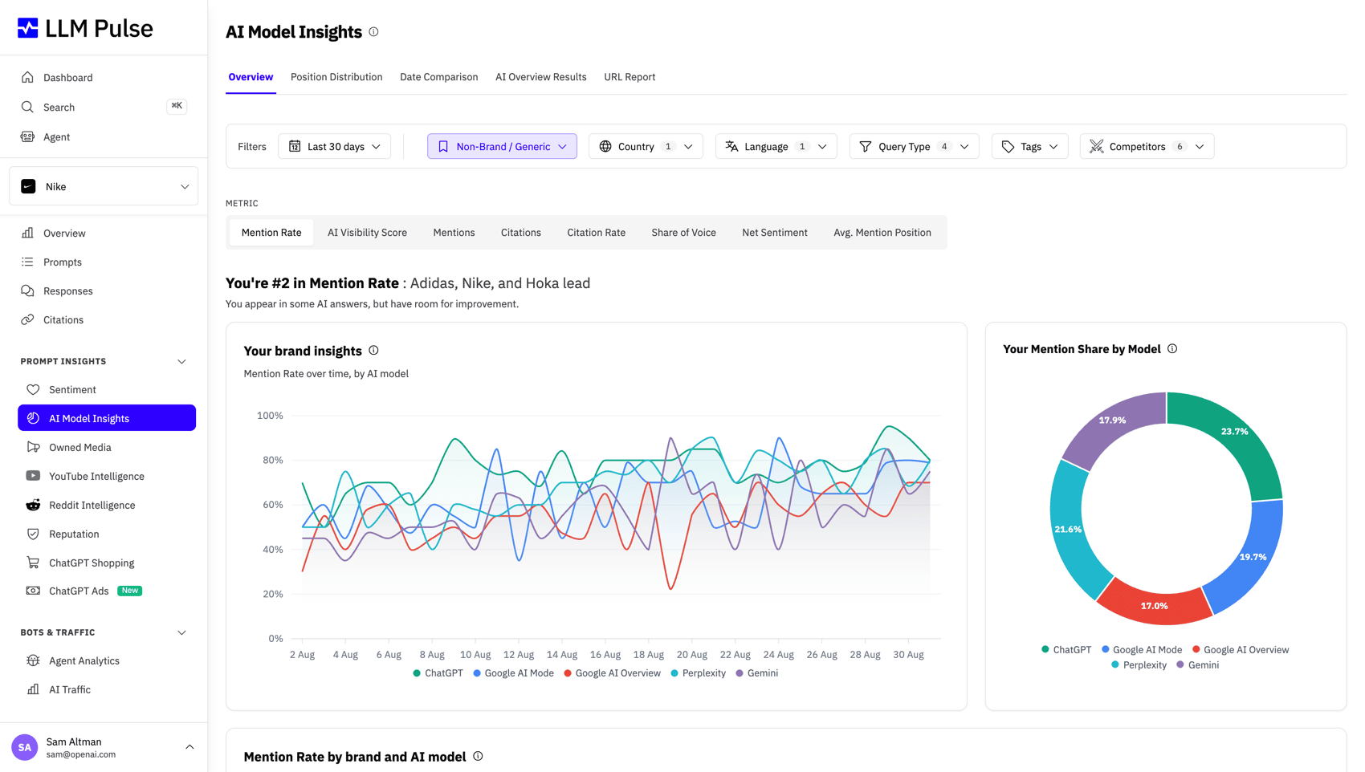The width and height of the screenshot is (1365, 772).
Task: Select the Citation Rate metric
Action: pos(596,233)
